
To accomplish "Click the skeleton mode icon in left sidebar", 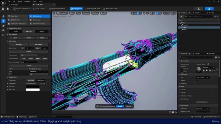I will click(3, 17).
